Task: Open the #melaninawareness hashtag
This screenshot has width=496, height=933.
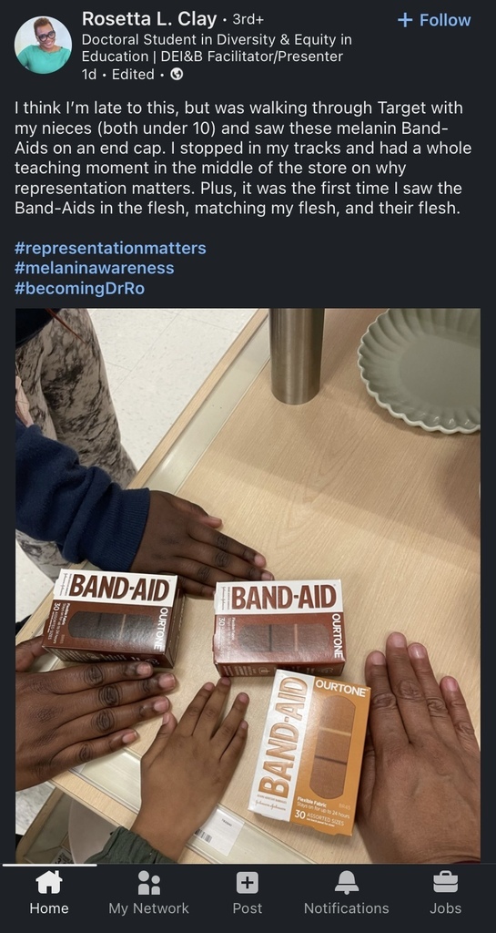Action: click(95, 268)
